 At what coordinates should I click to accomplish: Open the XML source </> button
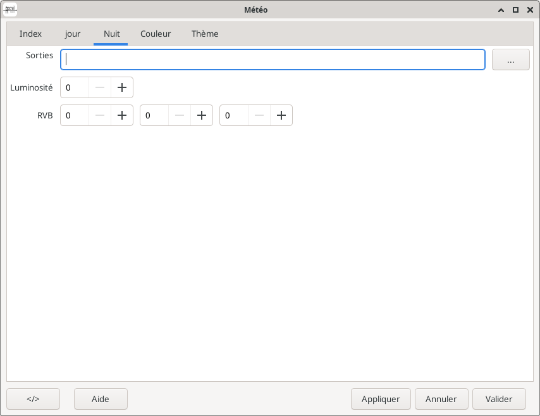click(x=33, y=399)
